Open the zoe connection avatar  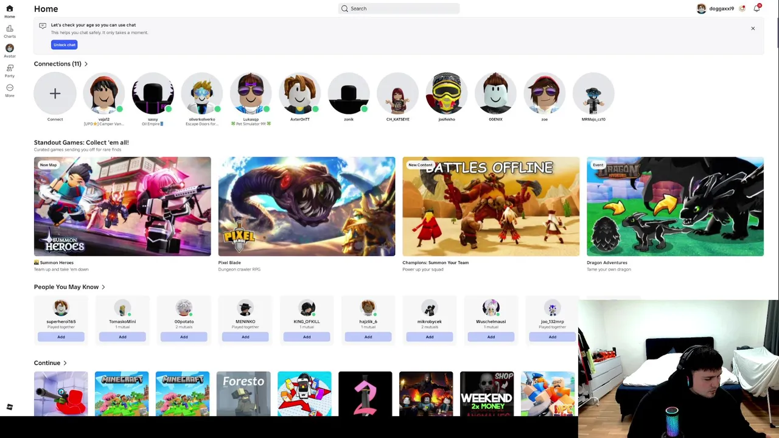(x=545, y=94)
